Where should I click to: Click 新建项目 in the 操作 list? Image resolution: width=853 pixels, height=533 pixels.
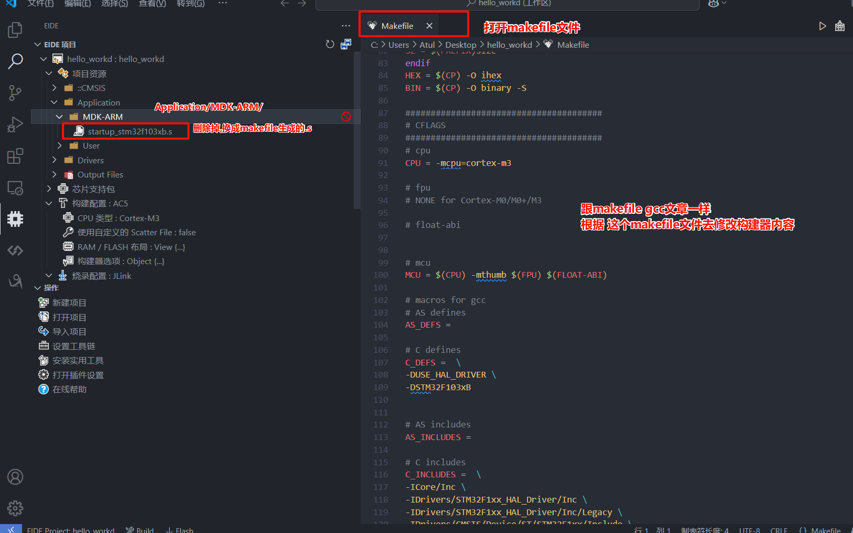69,303
